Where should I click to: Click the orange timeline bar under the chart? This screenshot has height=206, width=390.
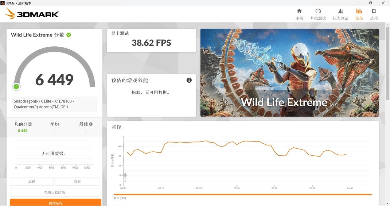(243, 194)
